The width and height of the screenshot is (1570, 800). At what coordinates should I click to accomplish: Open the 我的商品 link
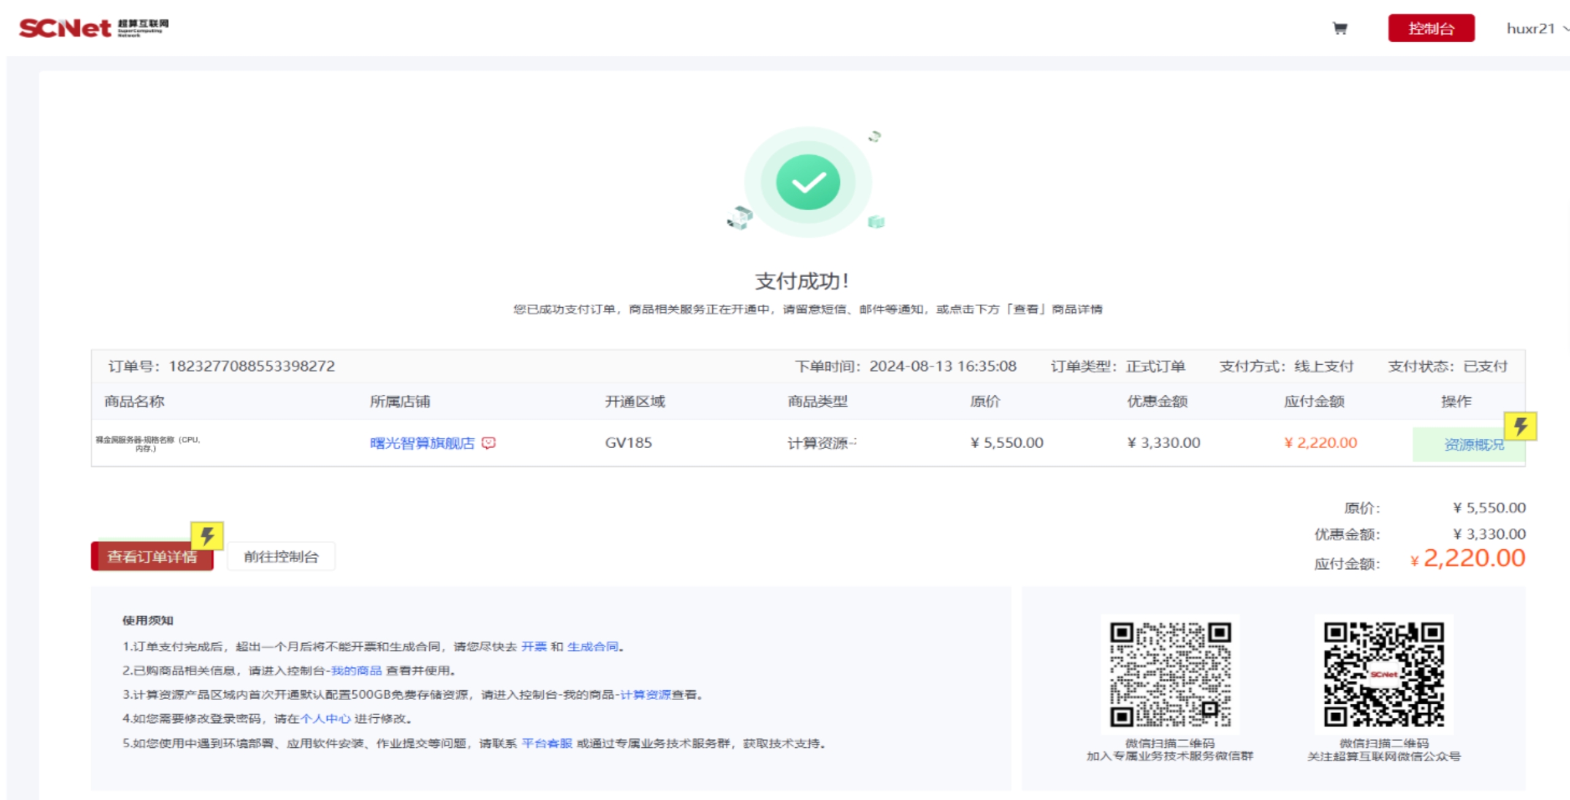(x=356, y=671)
